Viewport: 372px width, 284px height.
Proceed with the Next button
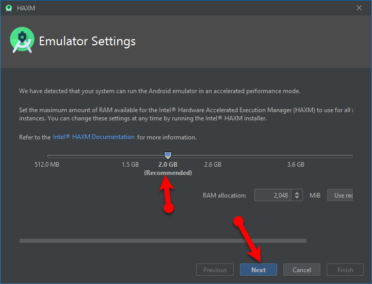point(258,270)
